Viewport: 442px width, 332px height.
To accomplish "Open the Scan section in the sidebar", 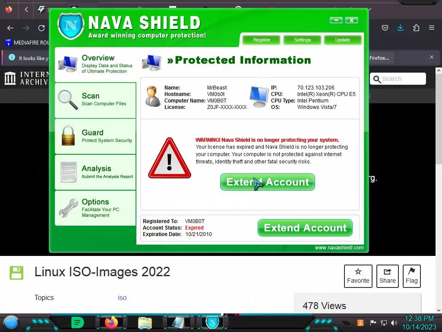I will click(95, 100).
